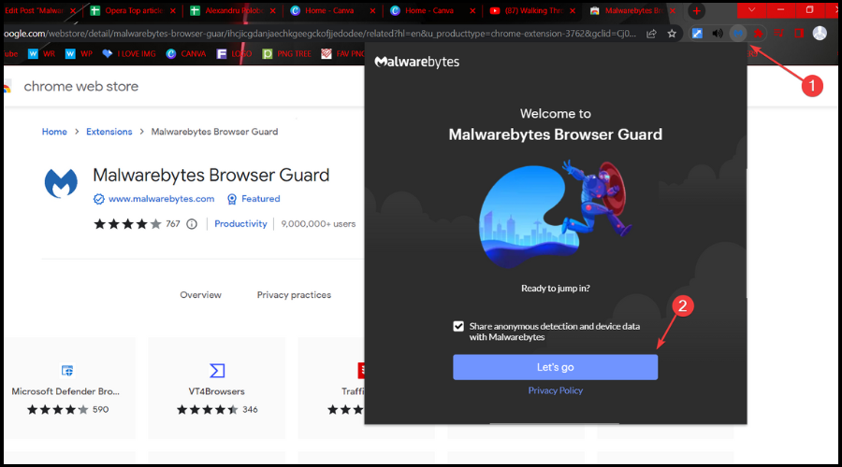This screenshot has height=467, width=842.
Task: Open the LOGO bookmark
Action: (235, 53)
